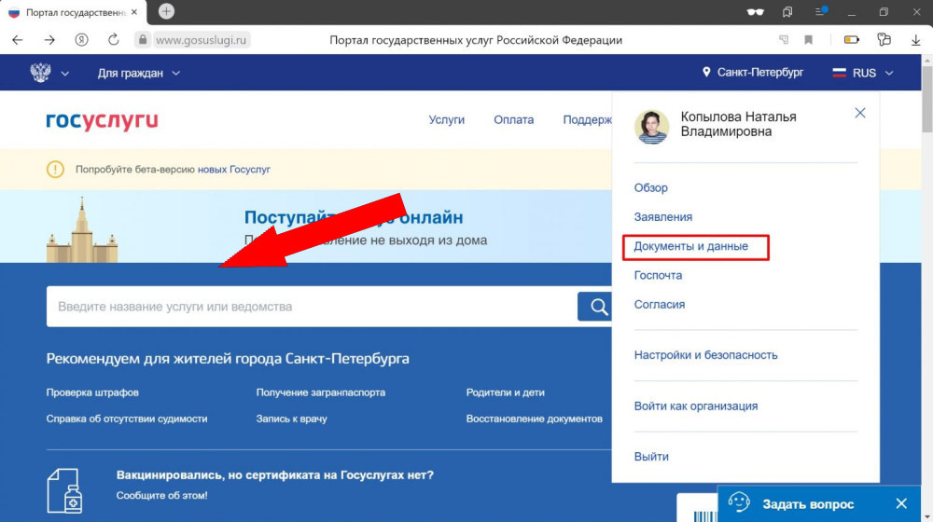This screenshot has height=522, width=933.
Task: Open the Поддержка menu item
Action: [587, 120]
